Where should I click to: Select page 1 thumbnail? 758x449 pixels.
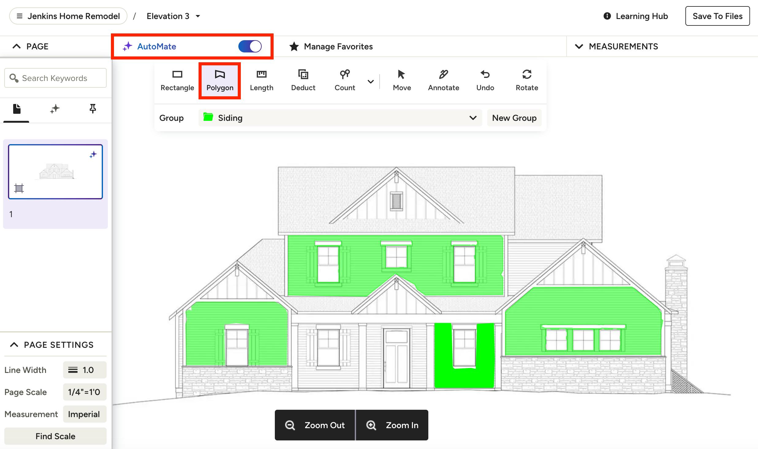coord(55,172)
